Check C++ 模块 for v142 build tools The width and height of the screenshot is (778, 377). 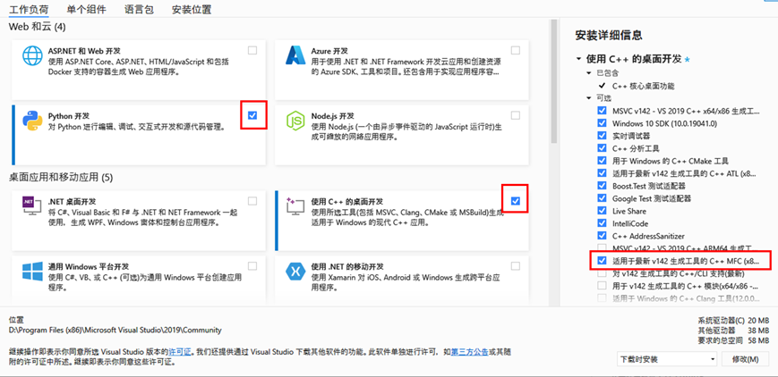[x=602, y=285]
